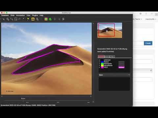The image size is (158, 118).
Task: Expand the Mark dropdown
Action: 114,75
